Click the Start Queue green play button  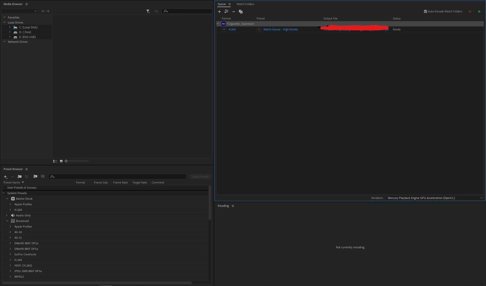coord(479,12)
